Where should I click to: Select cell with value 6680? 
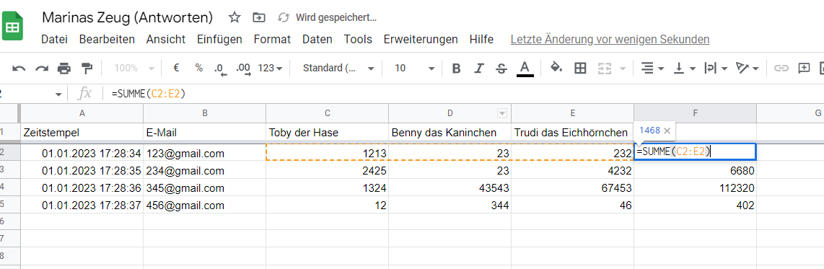click(696, 171)
